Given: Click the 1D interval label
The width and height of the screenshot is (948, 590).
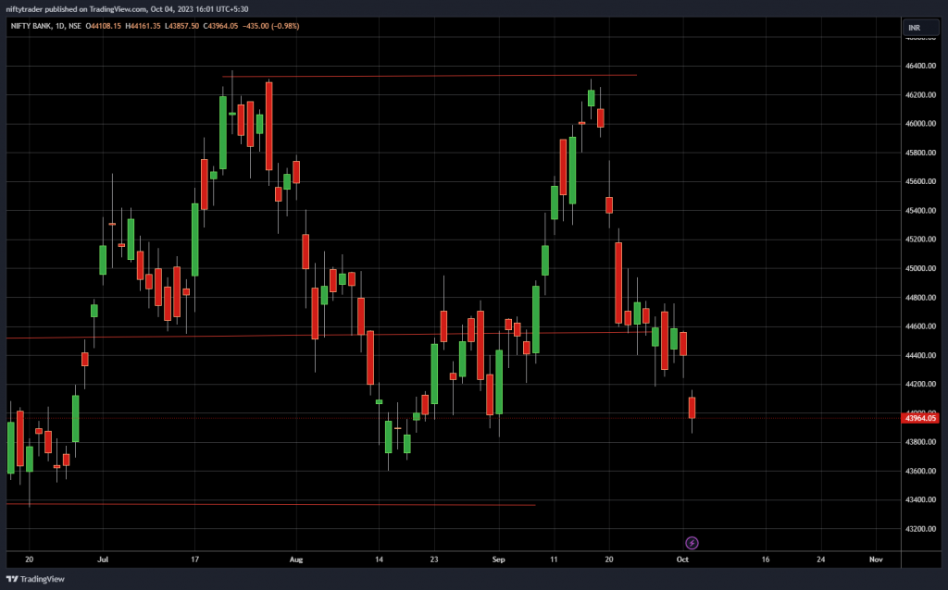Looking at the screenshot, I should (x=60, y=26).
